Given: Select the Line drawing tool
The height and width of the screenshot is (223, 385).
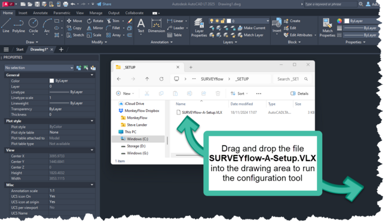Looking at the screenshot, I should 6,25.
